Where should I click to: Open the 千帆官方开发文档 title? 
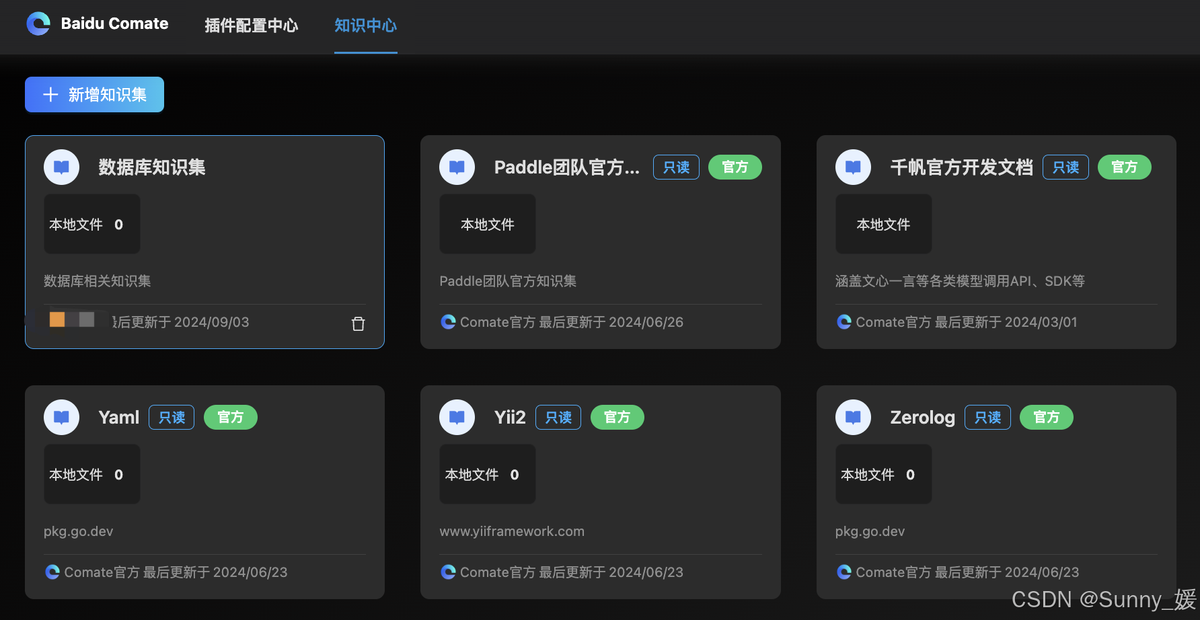tap(961, 167)
